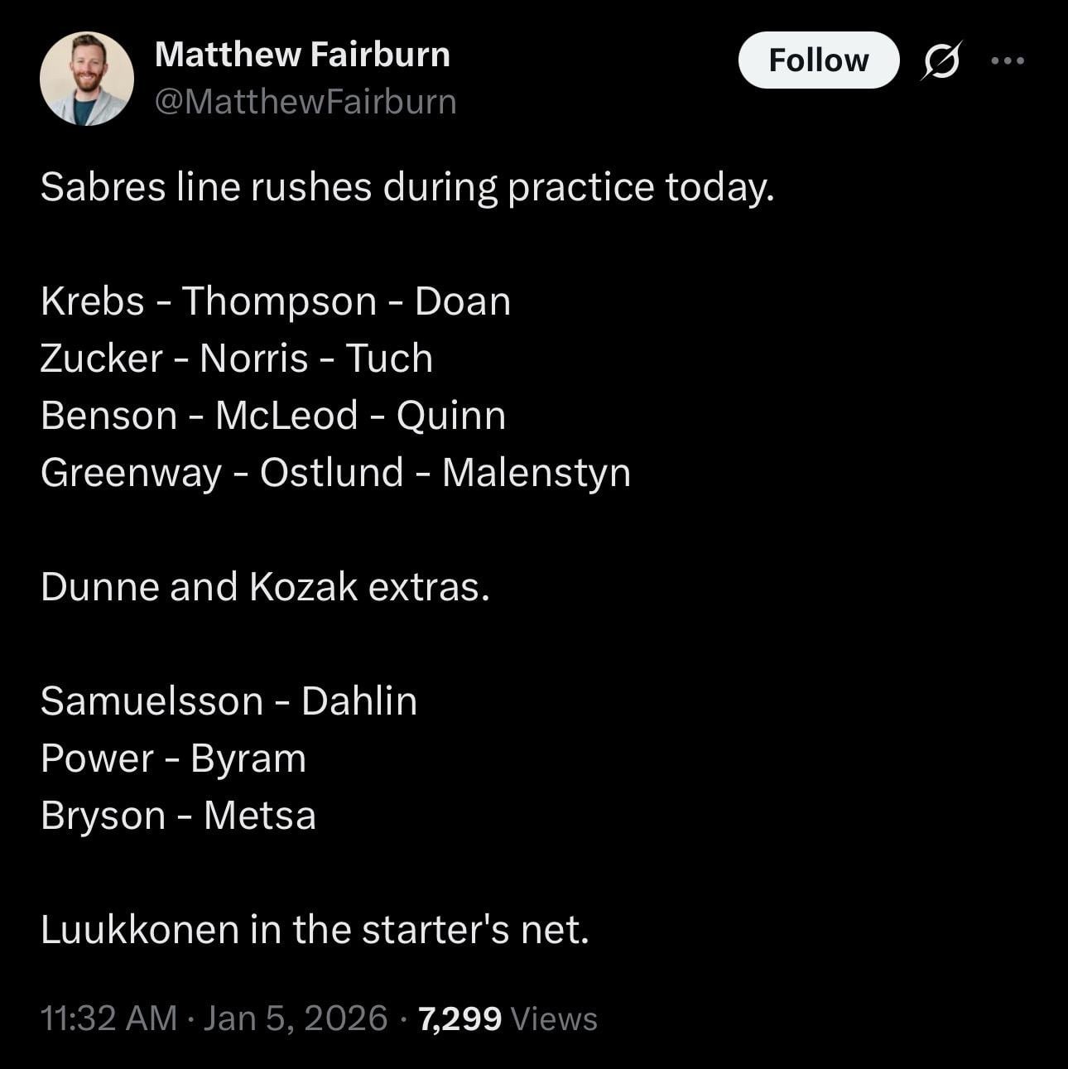This screenshot has width=1068, height=1069.
Task: Click the Bryson - Metsa pairing
Action: coord(178,816)
